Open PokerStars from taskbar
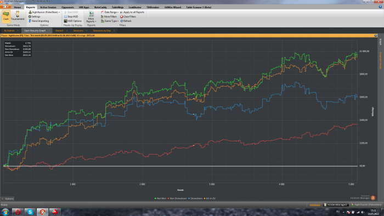Screen dimensions: 384x216 [55, 212]
